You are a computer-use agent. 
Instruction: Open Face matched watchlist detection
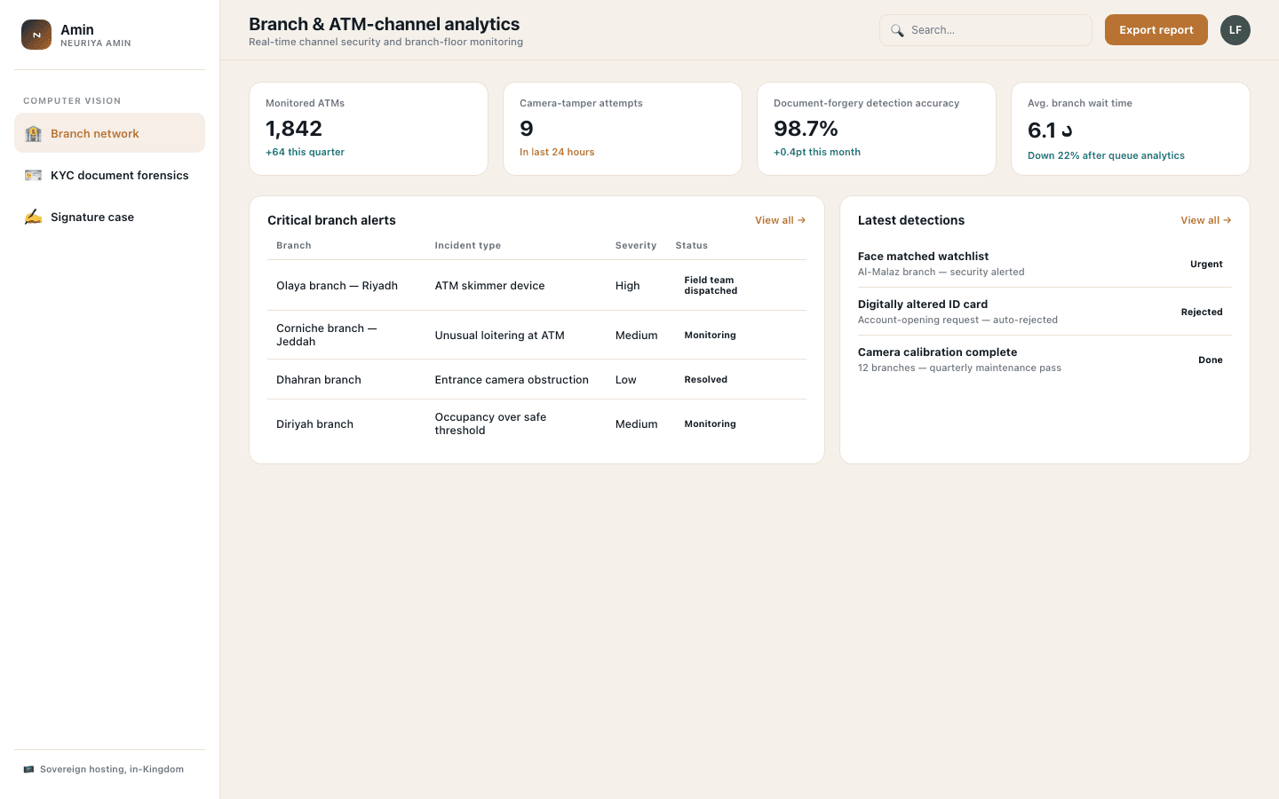1045,264
